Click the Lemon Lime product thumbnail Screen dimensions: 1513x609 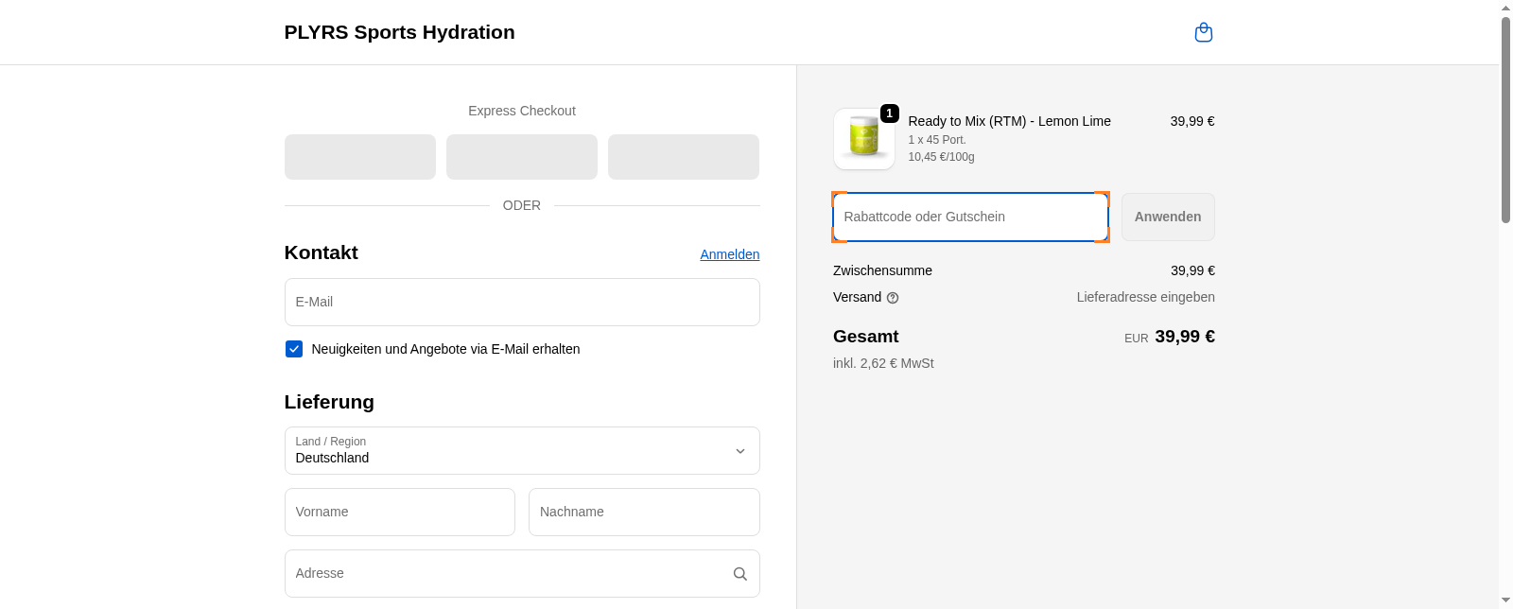click(863, 139)
